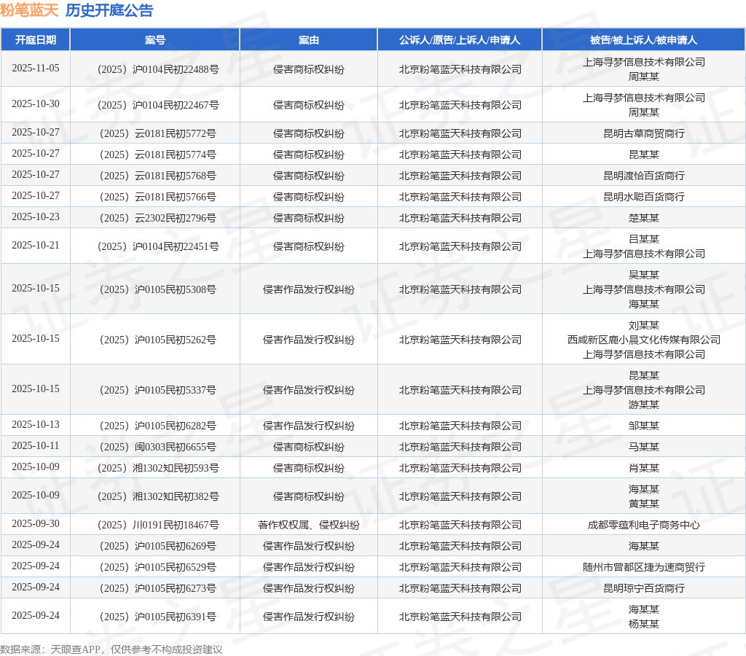Image resolution: width=746 pixels, height=656 pixels.
Task: Click 侵害商标权纠纷 in the 湘1302知民初593号 row
Action: (x=309, y=469)
